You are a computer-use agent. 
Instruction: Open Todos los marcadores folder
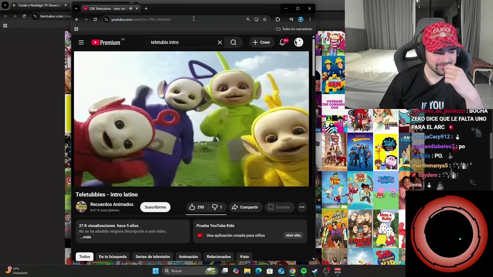pyautogui.click(x=294, y=29)
